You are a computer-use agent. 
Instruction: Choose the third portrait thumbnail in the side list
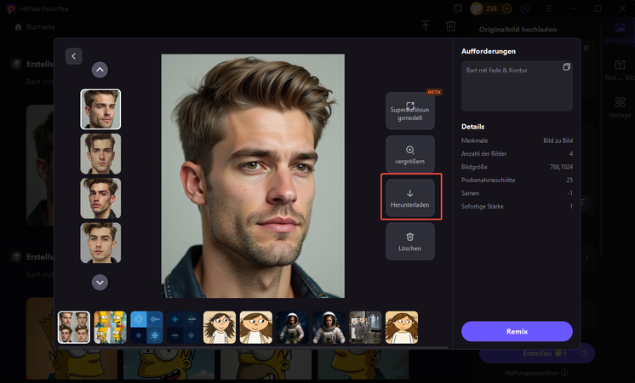click(x=100, y=197)
